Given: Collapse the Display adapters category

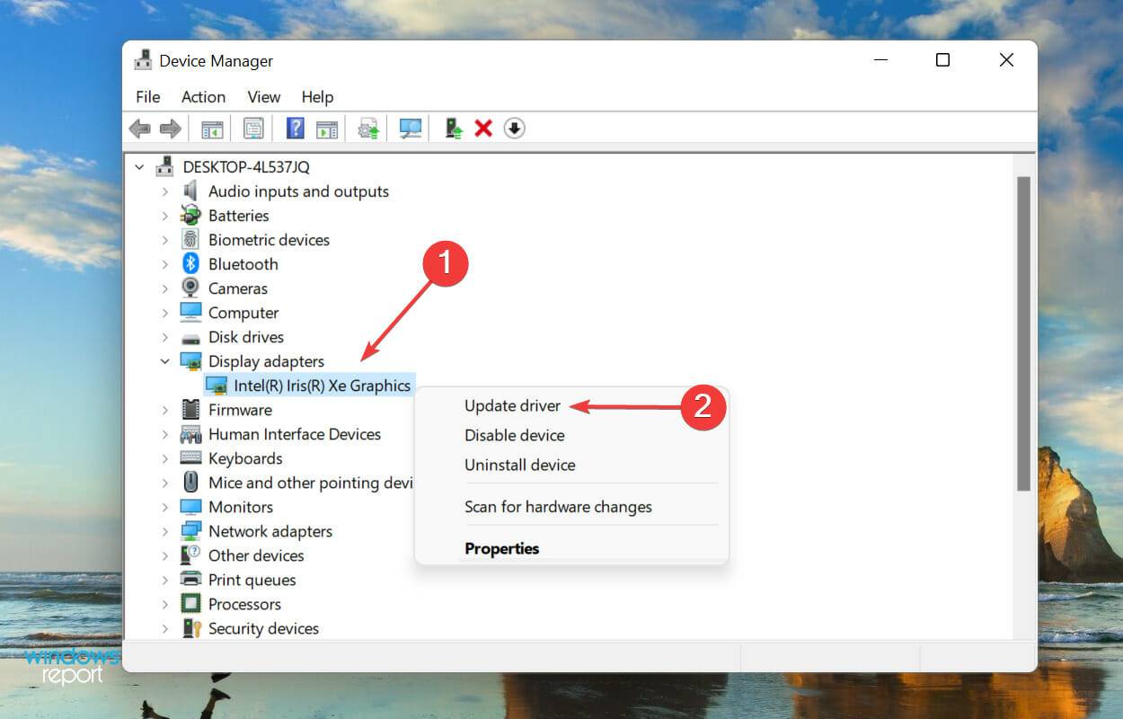Looking at the screenshot, I should pos(164,360).
